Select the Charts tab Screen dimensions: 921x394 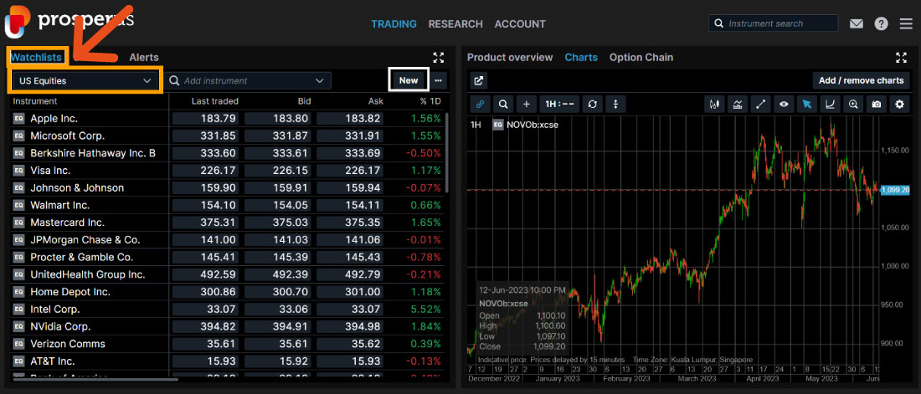581,57
